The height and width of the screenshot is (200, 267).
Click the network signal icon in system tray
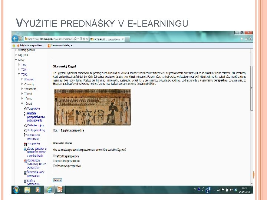tap(219, 190)
